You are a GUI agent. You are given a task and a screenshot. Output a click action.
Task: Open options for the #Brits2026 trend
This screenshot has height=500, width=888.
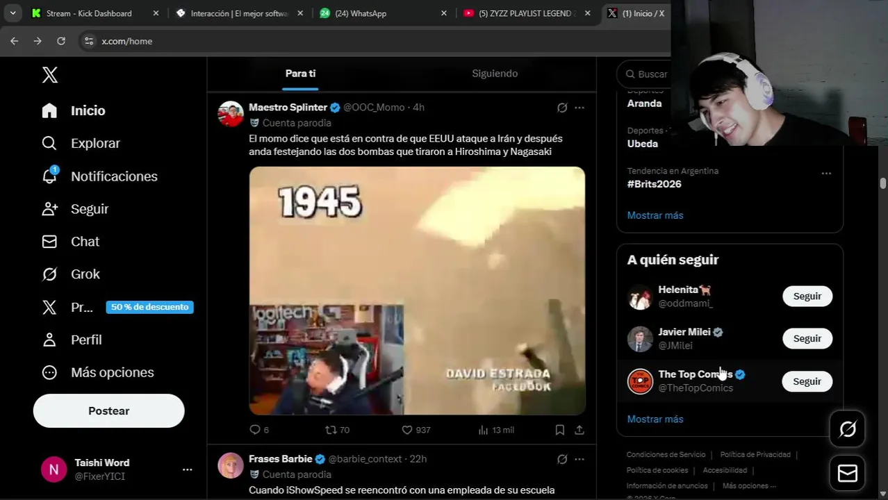(826, 173)
